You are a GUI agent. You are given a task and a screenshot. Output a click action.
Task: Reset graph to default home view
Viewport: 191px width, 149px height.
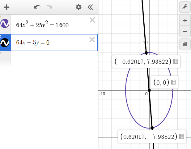point(185,44)
